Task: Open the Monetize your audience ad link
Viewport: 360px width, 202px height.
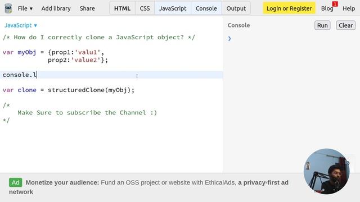Action: coord(148,187)
